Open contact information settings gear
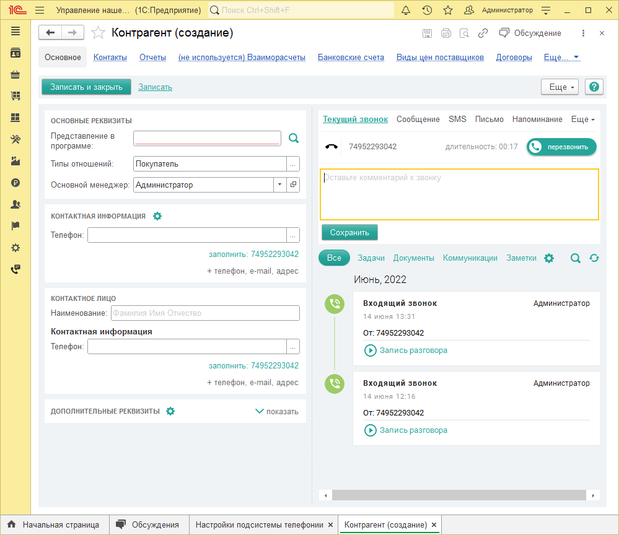The image size is (619, 535). [x=157, y=216]
